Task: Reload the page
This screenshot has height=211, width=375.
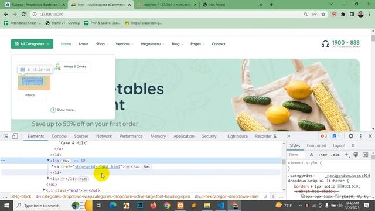Action: (x=23, y=14)
